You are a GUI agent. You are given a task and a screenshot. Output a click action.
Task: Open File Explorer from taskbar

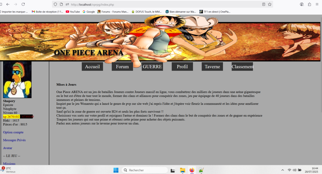click(x=183, y=170)
